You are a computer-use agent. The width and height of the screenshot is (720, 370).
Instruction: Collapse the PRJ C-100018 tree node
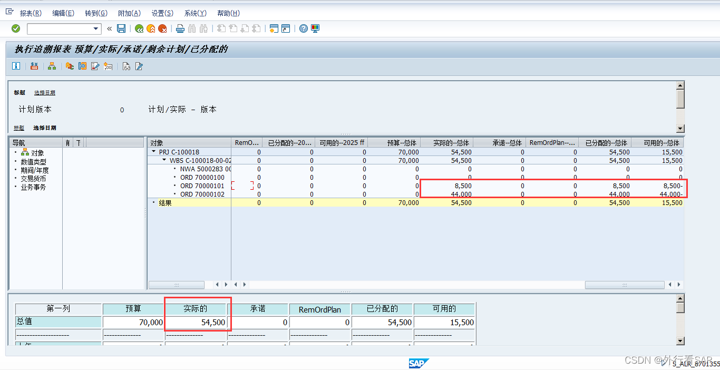point(154,152)
